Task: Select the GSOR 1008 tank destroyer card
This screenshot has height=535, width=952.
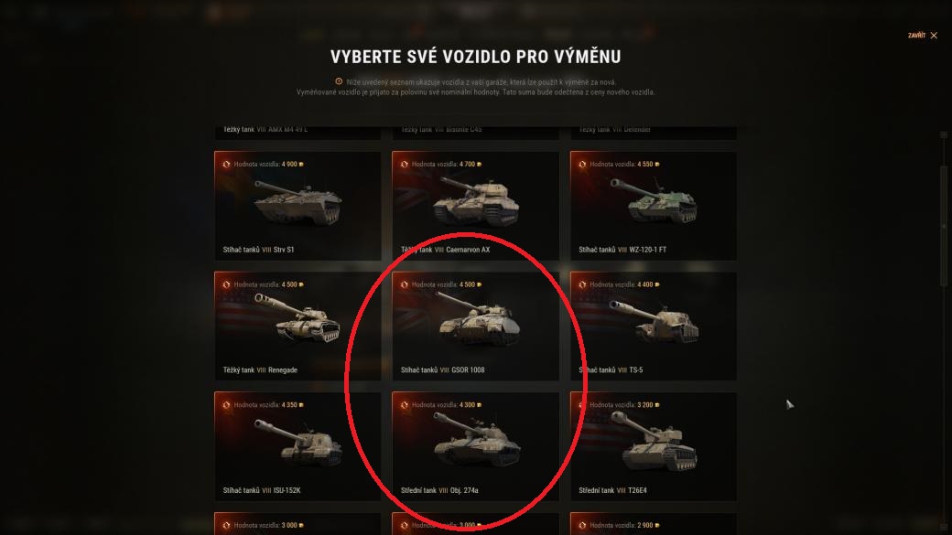Action: click(475, 326)
